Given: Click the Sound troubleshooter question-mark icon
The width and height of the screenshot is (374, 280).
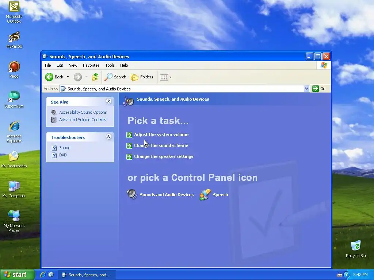Looking at the screenshot, I should pos(54,148).
